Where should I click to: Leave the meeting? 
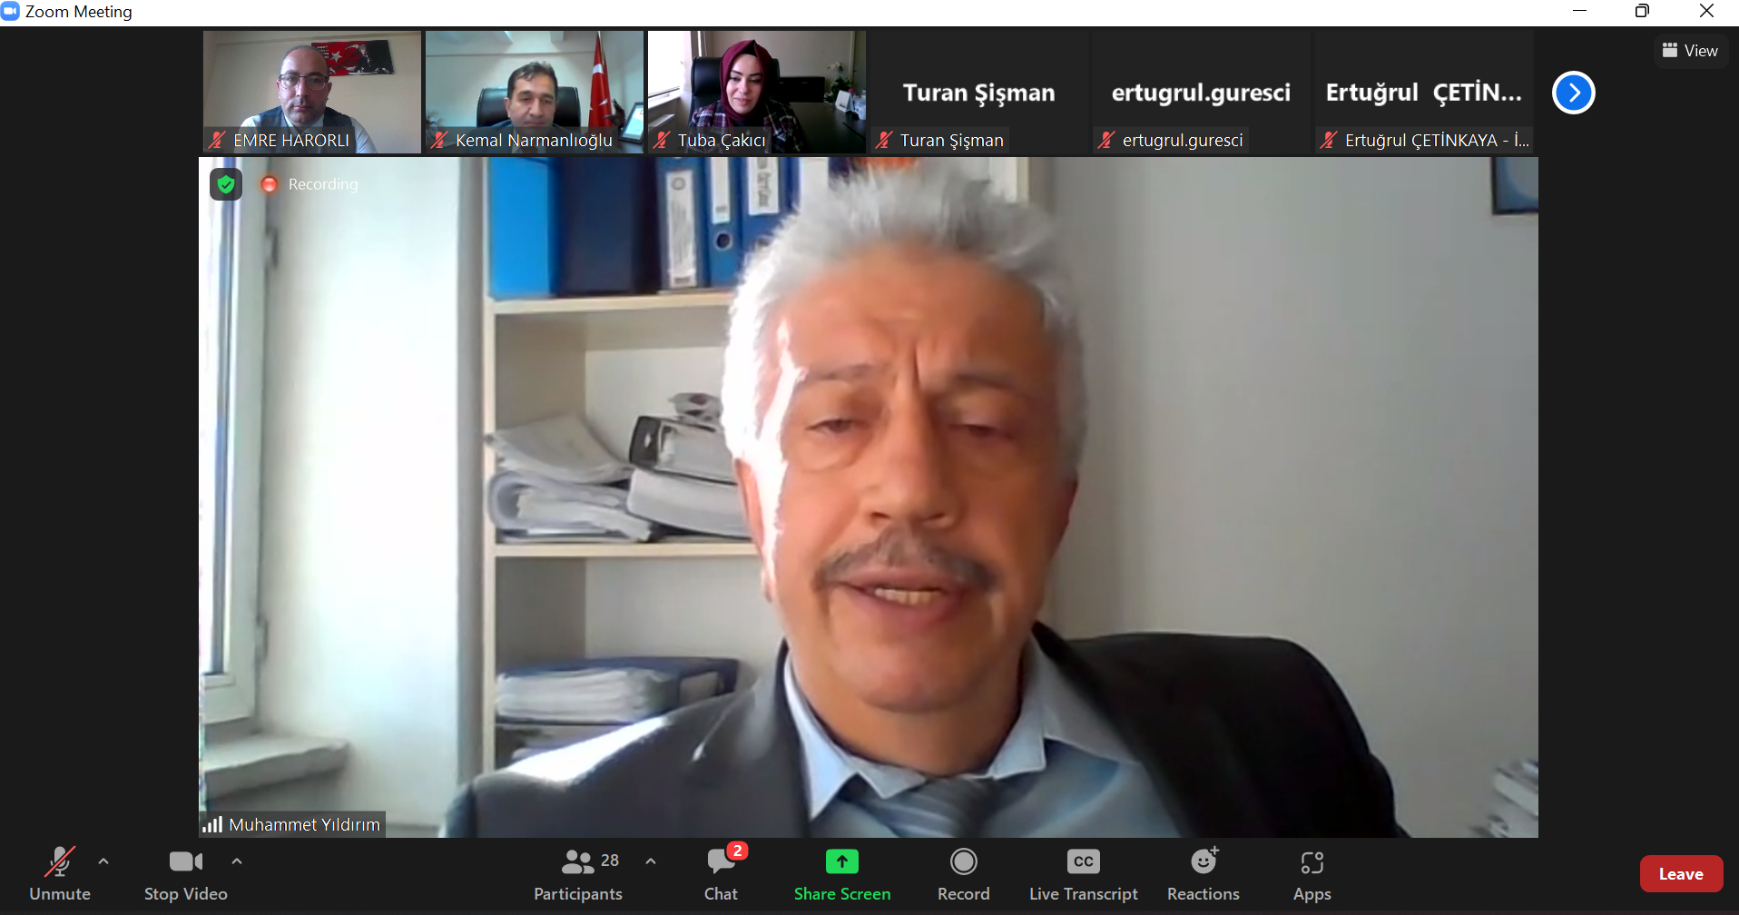click(1680, 874)
